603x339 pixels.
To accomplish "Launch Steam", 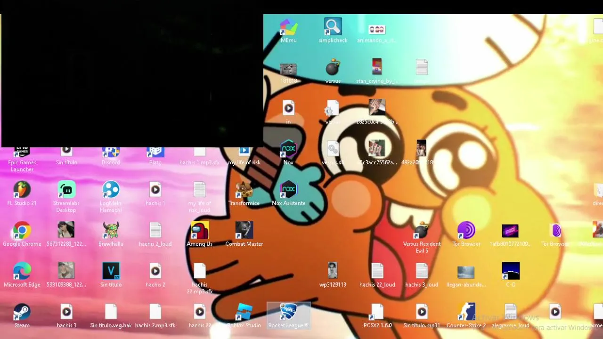I will pos(22,315).
